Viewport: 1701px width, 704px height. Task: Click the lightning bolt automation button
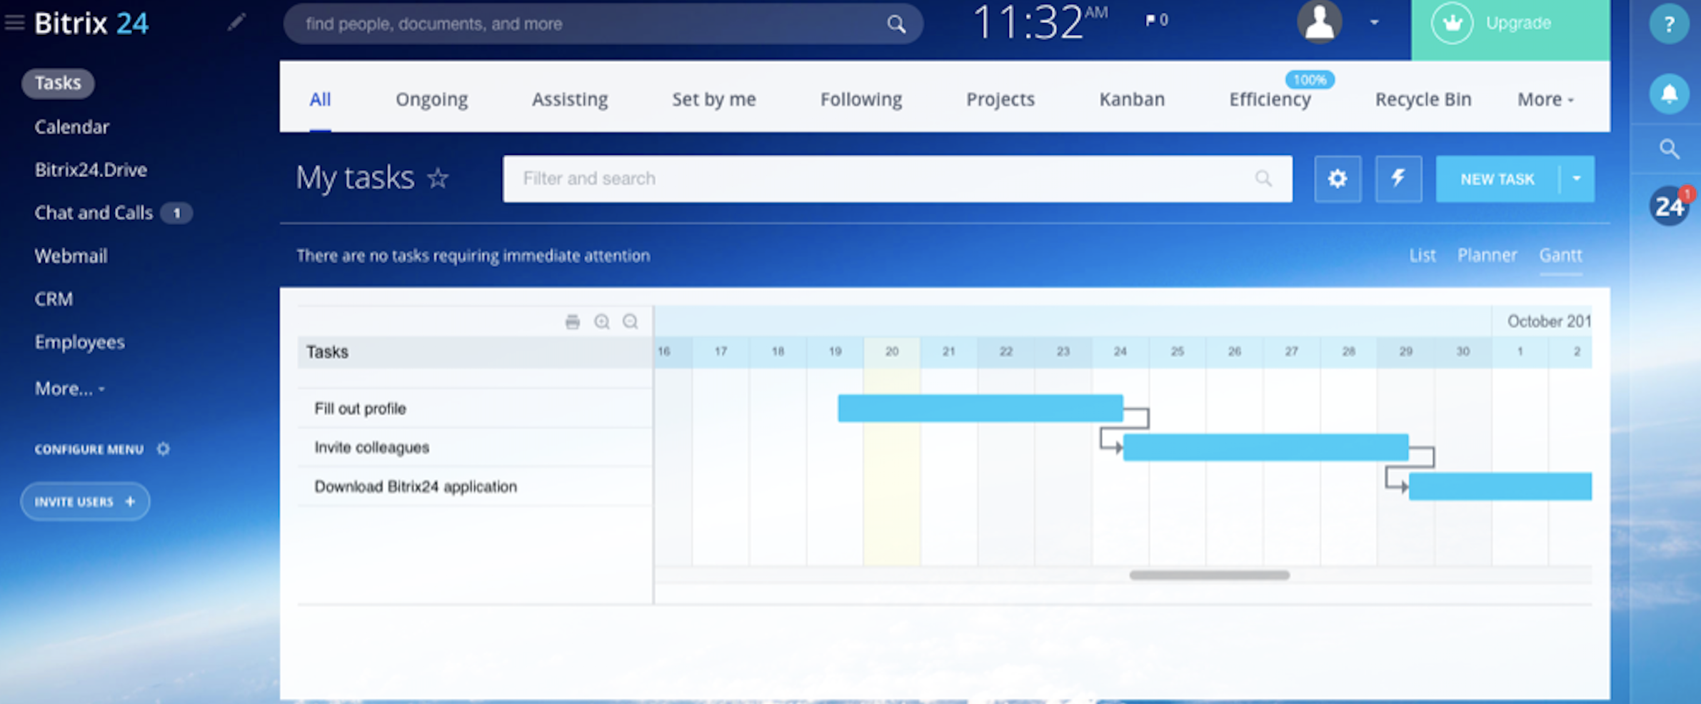click(1398, 178)
